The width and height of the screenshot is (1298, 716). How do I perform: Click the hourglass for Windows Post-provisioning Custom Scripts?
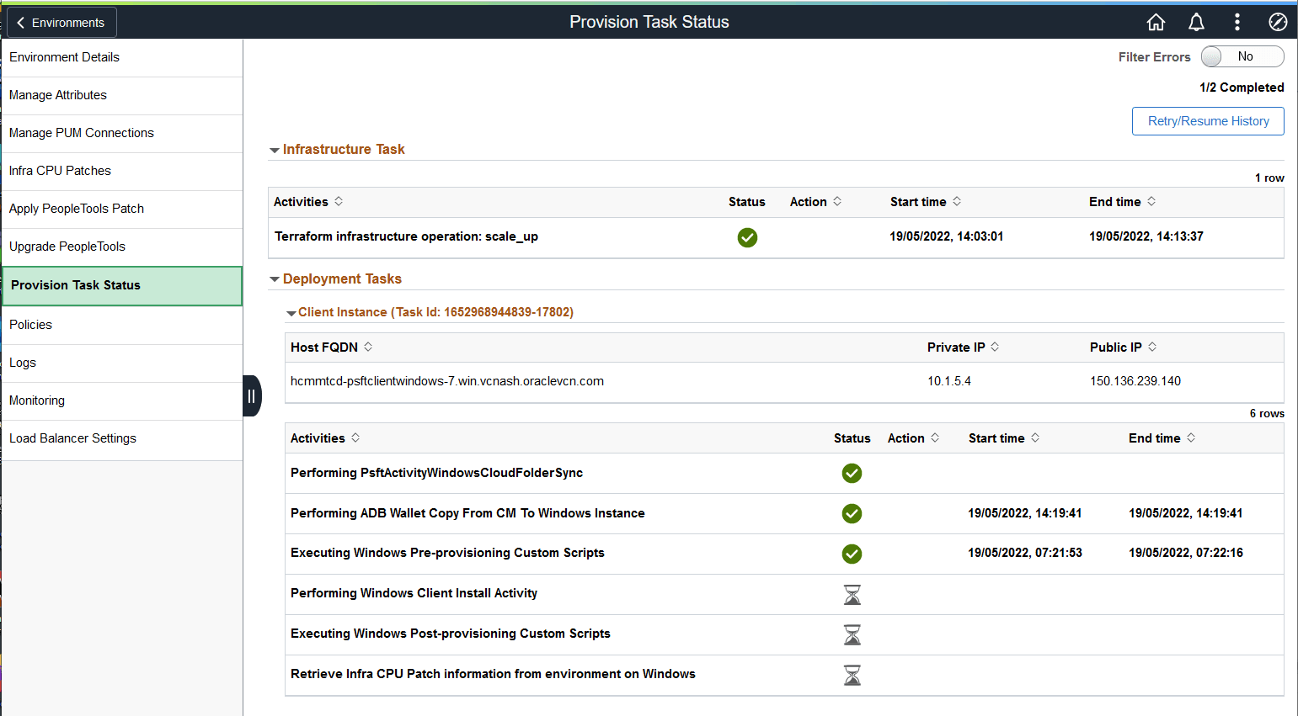click(852, 634)
